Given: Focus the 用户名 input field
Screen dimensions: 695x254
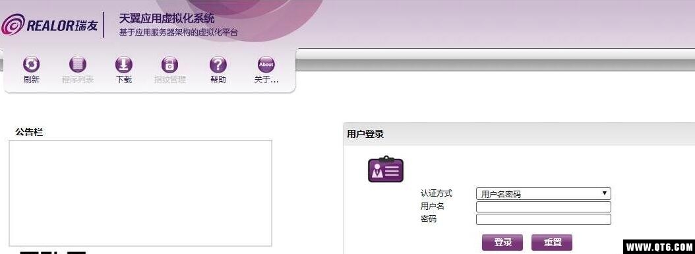Looking at the screenshot, I should coord(543,207).
